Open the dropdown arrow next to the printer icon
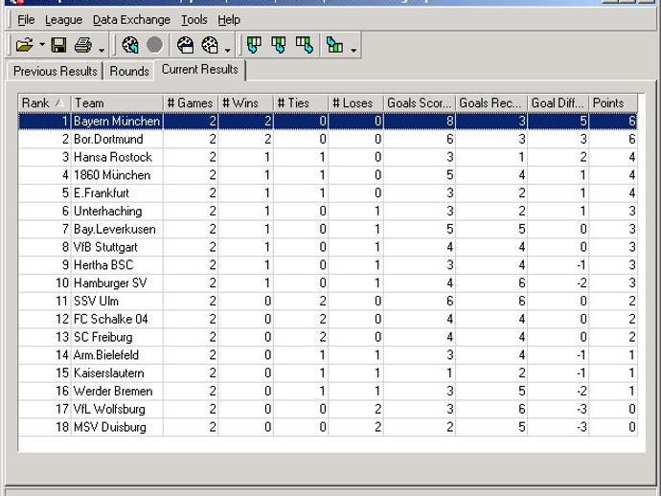The width and height of the screenshot is (661, 496). pyautogui.click(x=102, y=51)
